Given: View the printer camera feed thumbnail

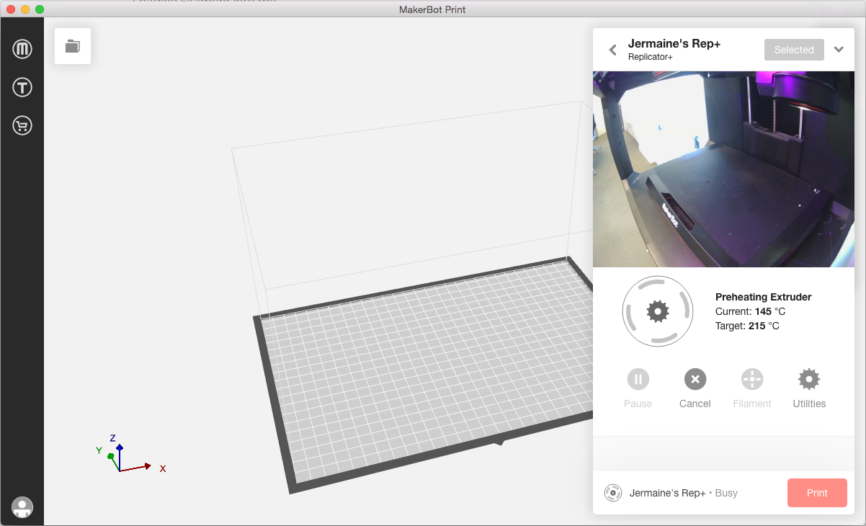Looking at the screenshot, I should (x=723, y=169).
